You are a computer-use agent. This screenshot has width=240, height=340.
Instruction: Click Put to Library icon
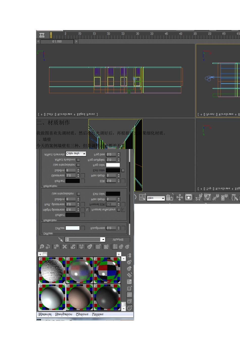click(x=90, y=247)
